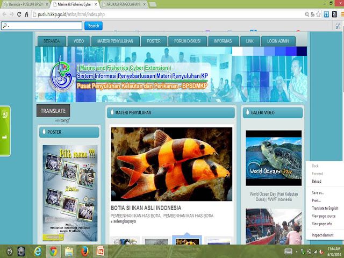
Task: Click the TRANSLATE with Bing button
Action: coord(53,111)
